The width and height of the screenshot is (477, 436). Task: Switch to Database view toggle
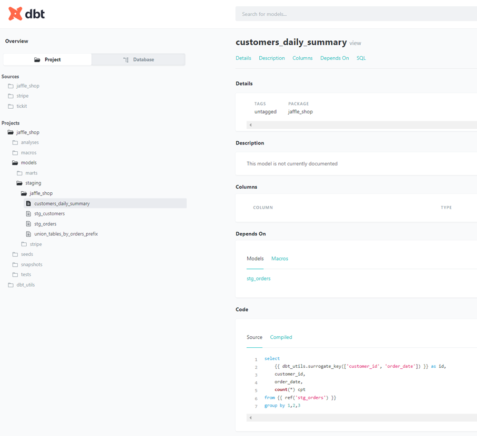(x=138, y=60)
